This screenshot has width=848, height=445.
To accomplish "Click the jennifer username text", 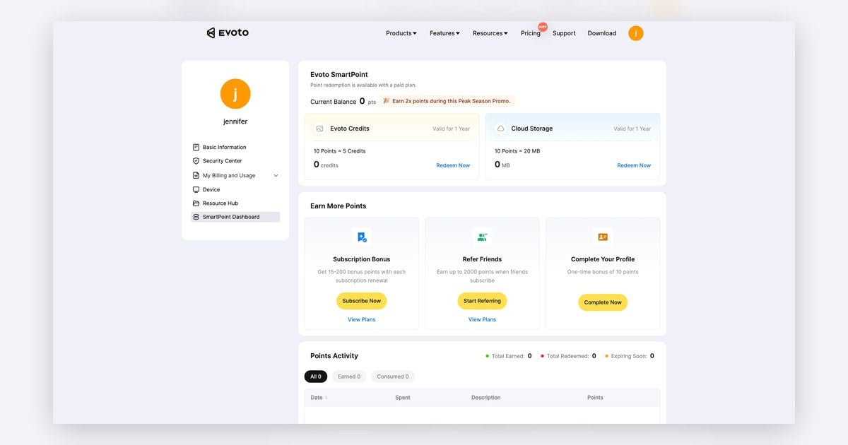I will click(235, 121).
